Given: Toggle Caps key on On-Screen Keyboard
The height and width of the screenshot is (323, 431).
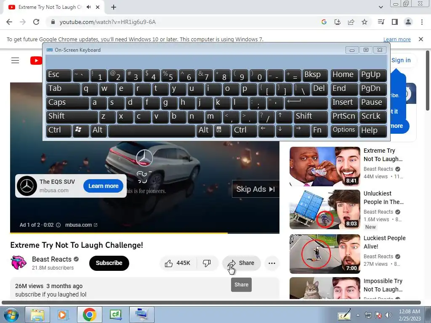Looking at the screenshot, I should (x=68, y=103).
